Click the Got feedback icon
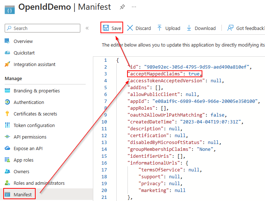 pos(230,28)
